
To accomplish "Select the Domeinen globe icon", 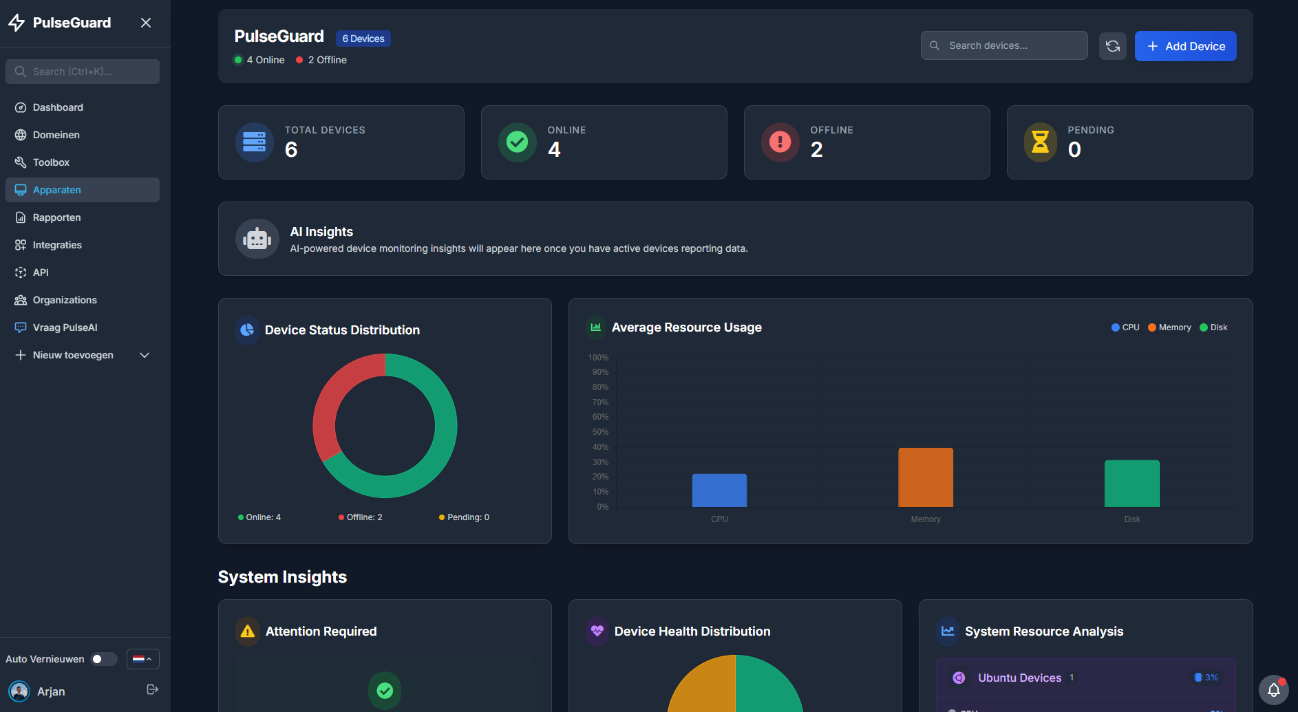I will pos(20,135).
